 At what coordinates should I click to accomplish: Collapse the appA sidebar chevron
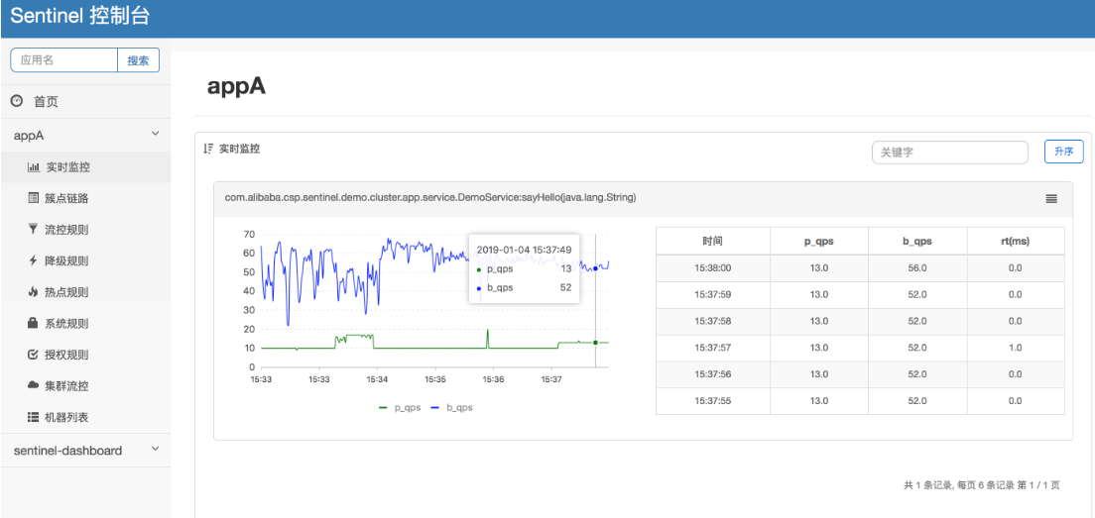coord(156,133)
